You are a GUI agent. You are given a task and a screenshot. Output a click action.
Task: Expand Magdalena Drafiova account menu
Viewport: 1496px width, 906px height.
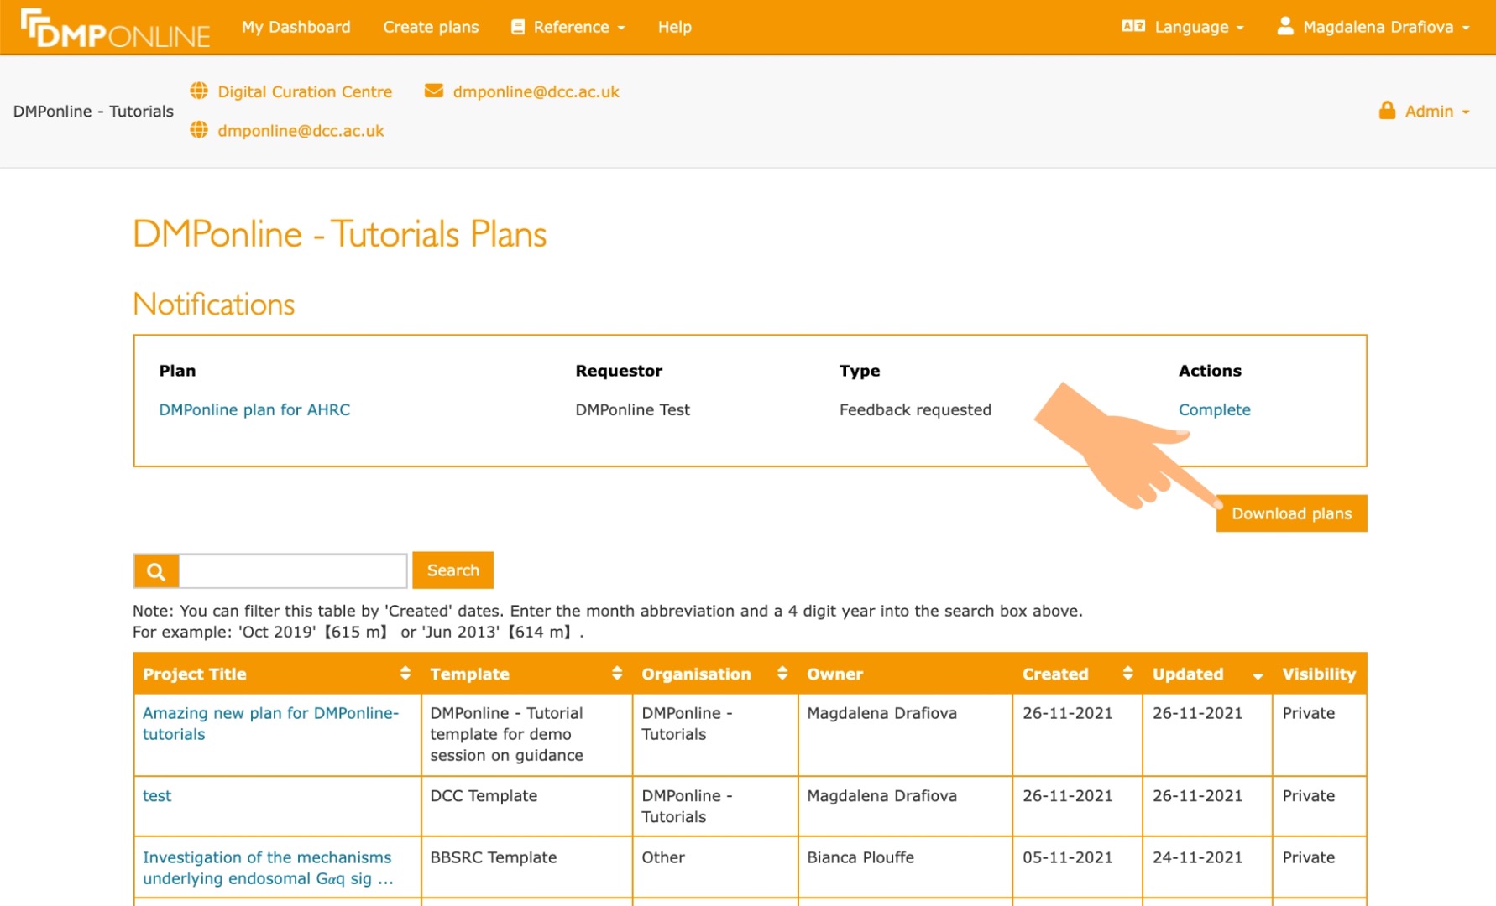coord(1374,27)
